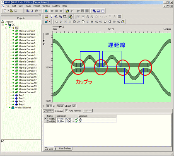Open the Help menu
The width and height of the screenshot is (174, 156).
tap(65, 6)
